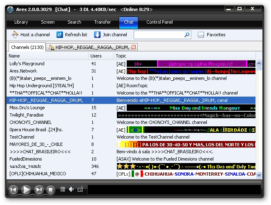The image size is (271, 205).
Task: Switch to the Control Panel tab
Action: pos(159,22)
